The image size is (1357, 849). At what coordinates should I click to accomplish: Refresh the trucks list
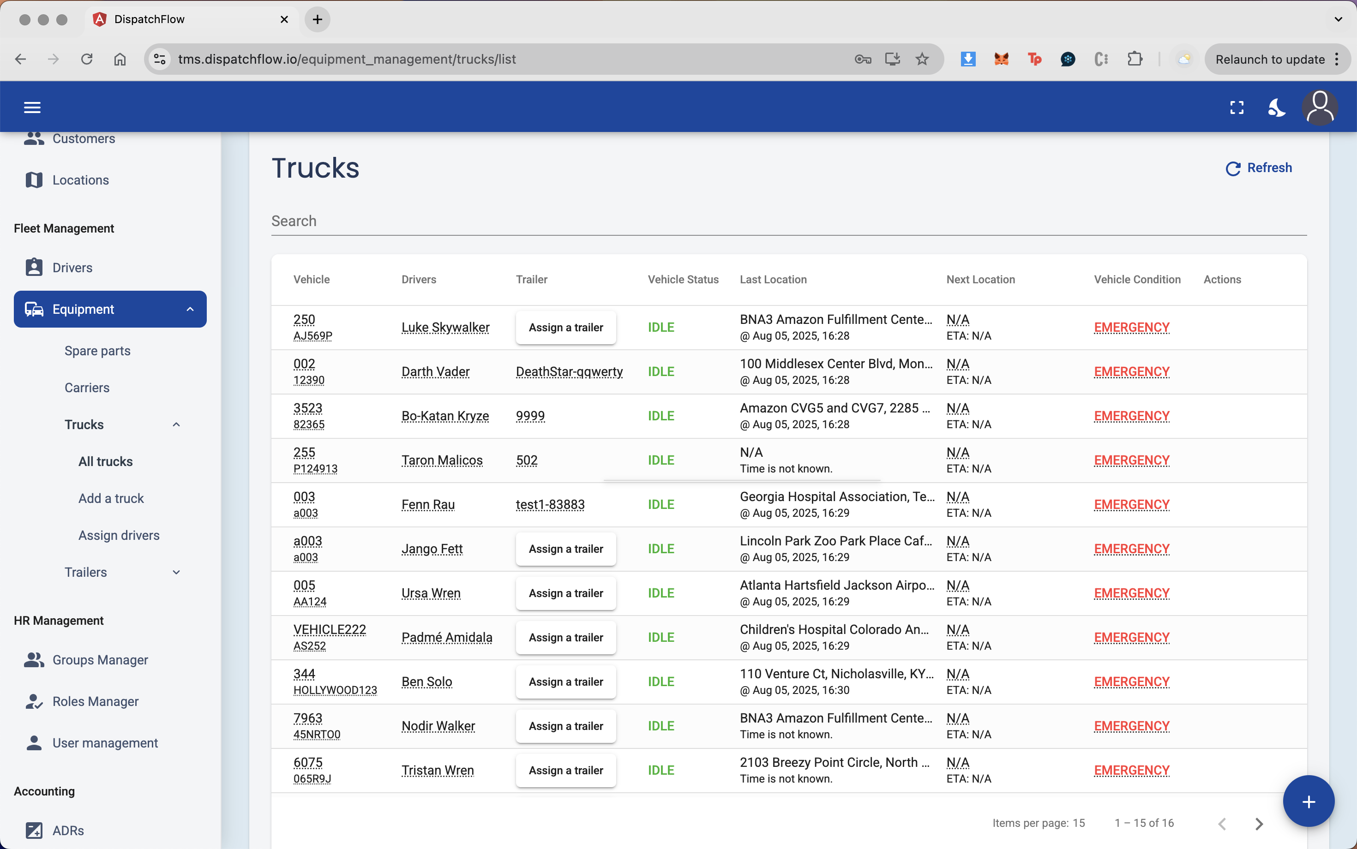tap(1258, 168)
